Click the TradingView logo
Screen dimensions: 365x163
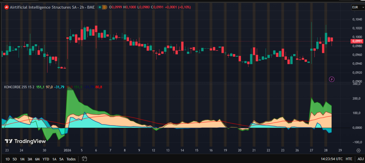click(x=25, y=141)
